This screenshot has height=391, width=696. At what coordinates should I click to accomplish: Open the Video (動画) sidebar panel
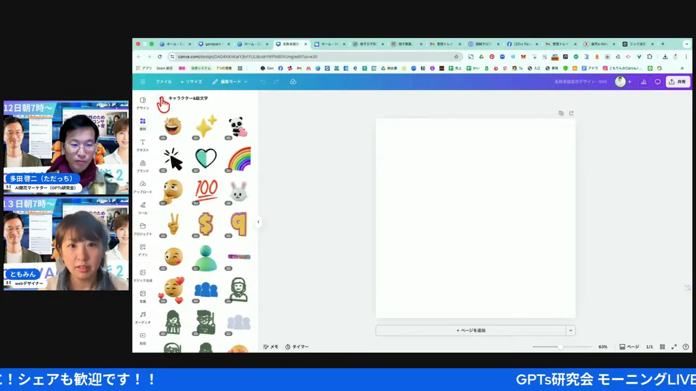click(142, 338)
